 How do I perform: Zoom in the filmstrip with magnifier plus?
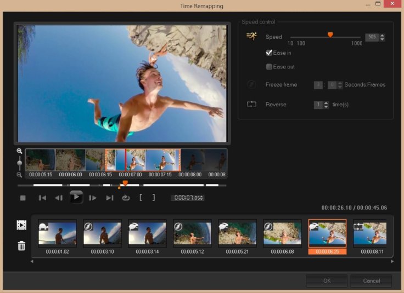pos(20,151)
